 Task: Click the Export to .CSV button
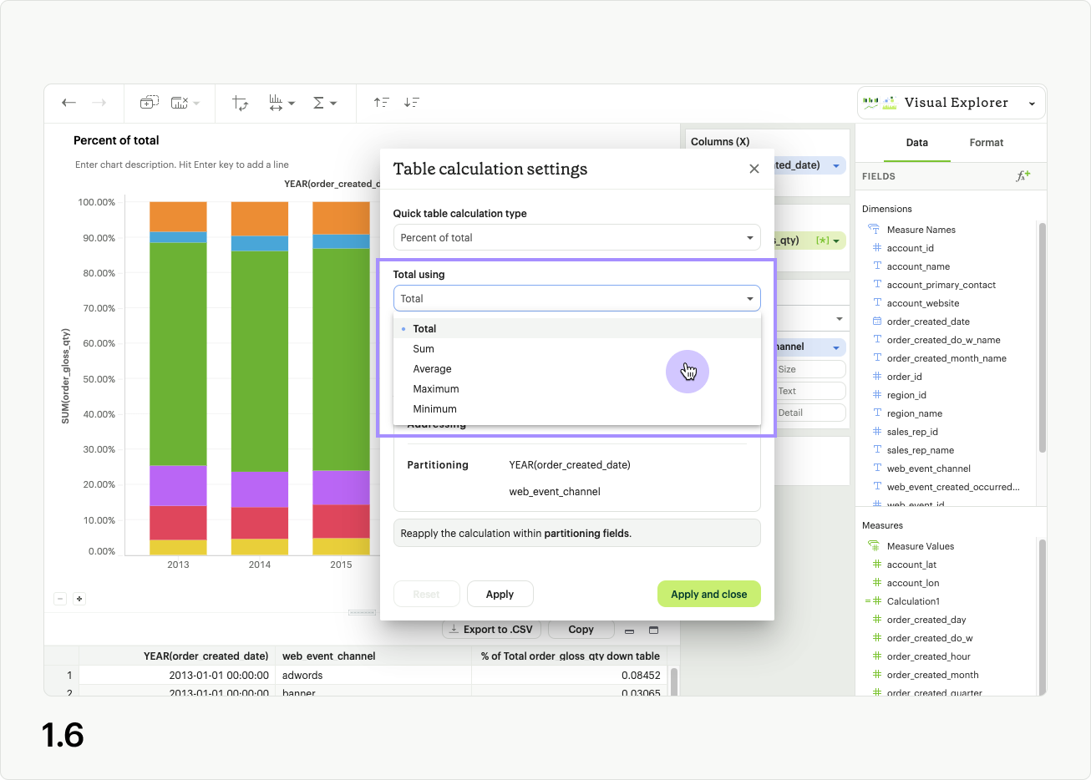(x=491, y=630)
